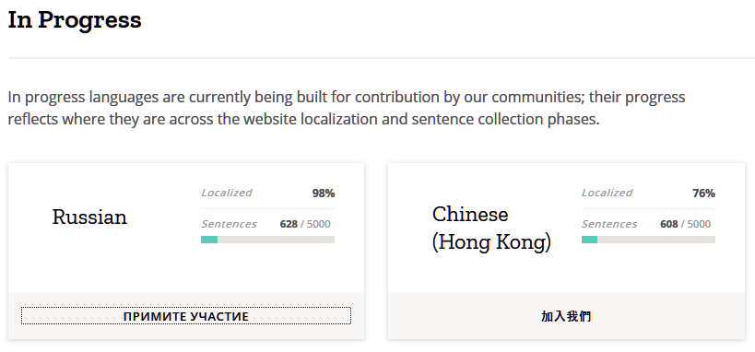Click the 加入我們 button

566,316
